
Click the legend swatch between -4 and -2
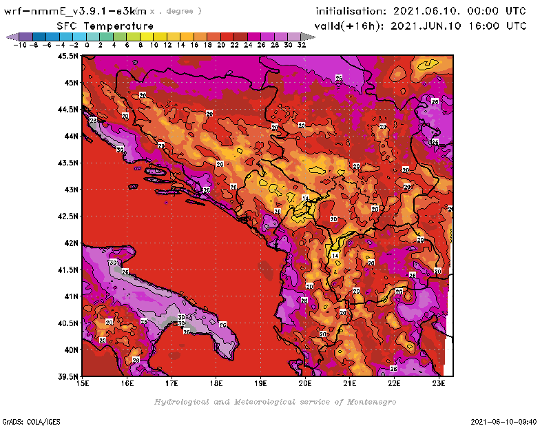66,37
